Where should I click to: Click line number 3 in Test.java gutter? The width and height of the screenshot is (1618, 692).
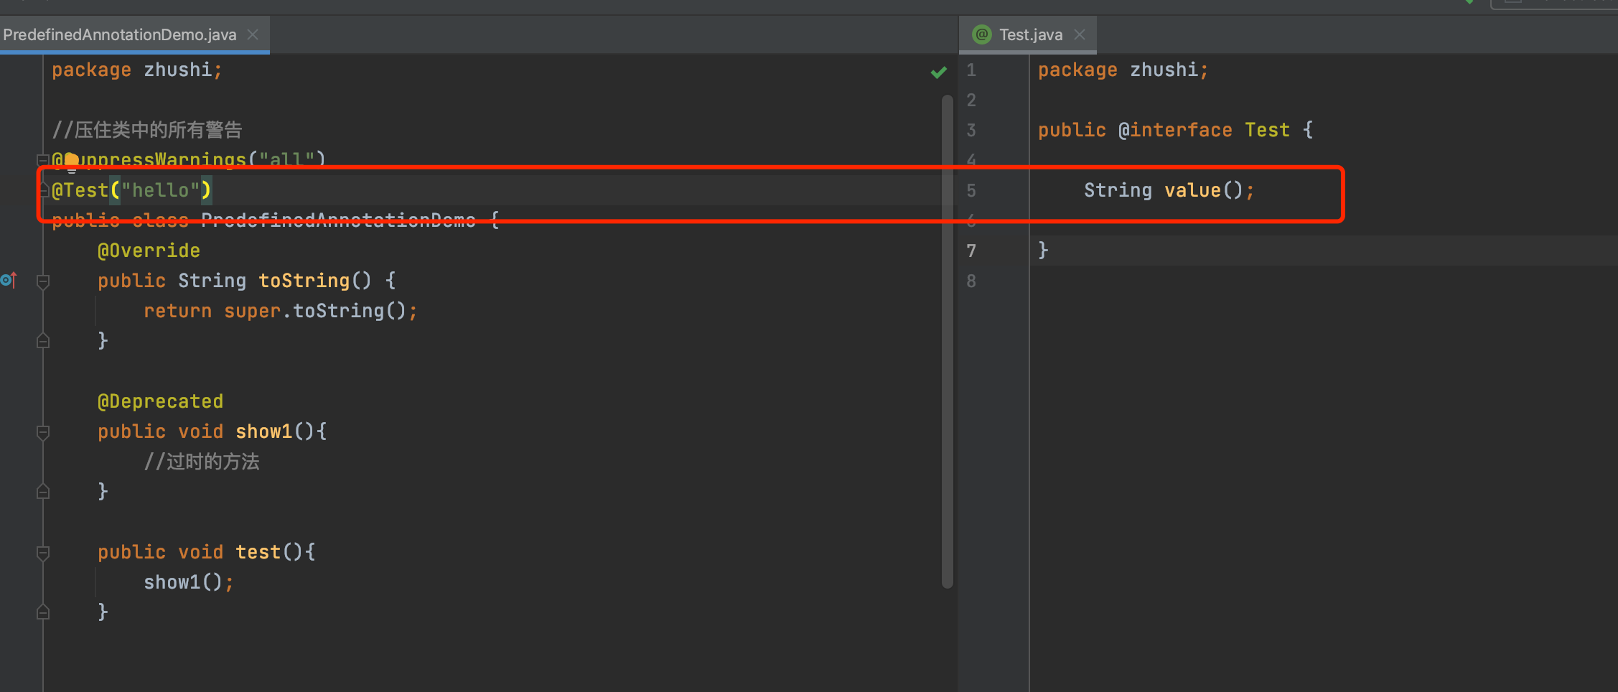[971, 130]
